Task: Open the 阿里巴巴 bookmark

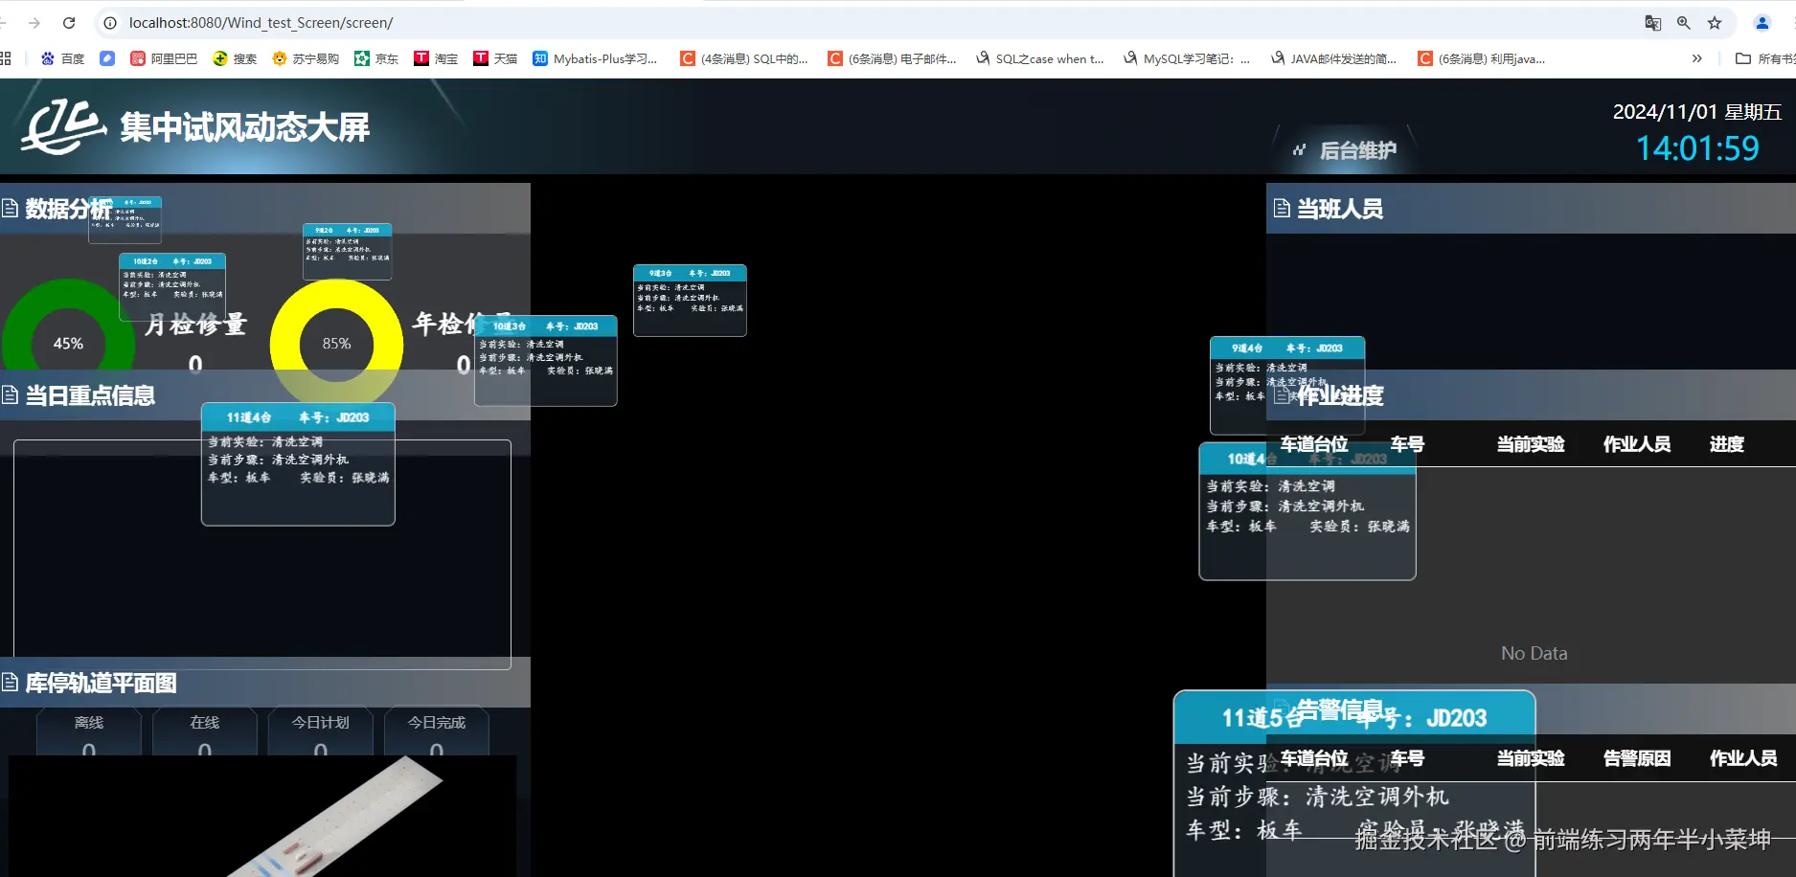Action: pos(164,58)
